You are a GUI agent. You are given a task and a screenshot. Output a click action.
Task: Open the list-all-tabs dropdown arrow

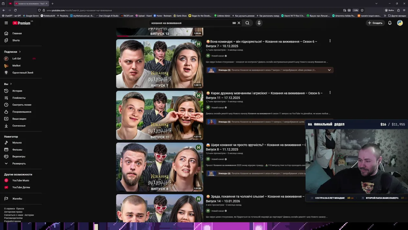tap(376, 4)
